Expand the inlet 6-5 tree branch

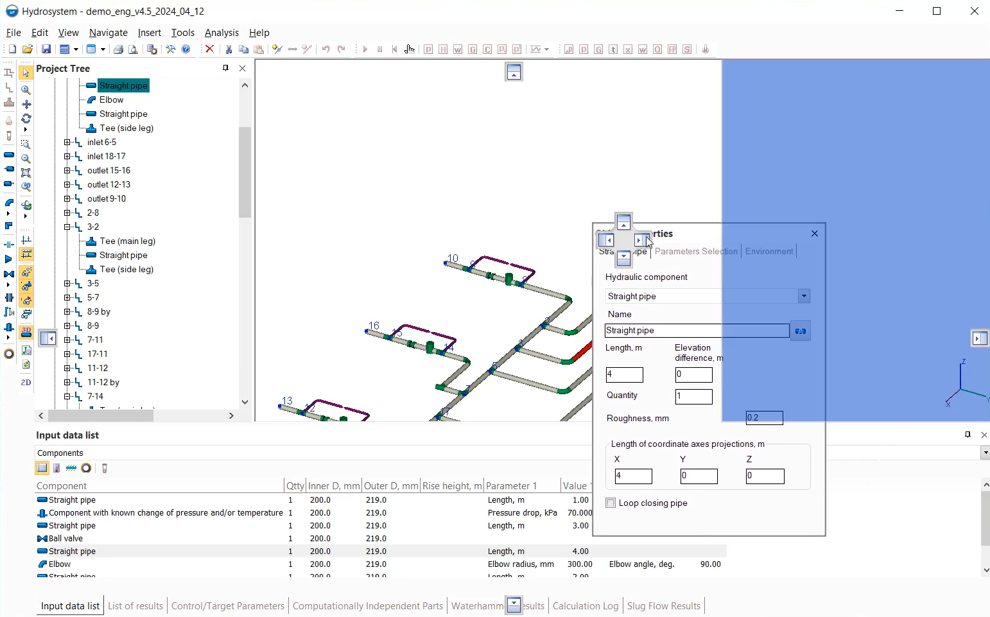67,143
